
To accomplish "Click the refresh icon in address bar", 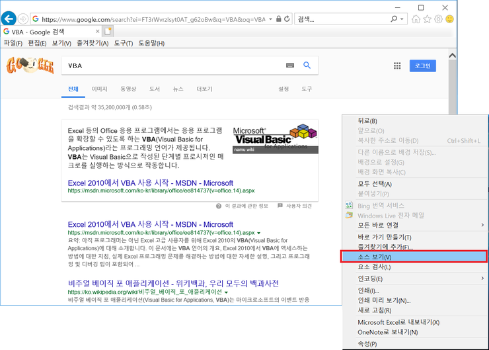I will 287,19.
